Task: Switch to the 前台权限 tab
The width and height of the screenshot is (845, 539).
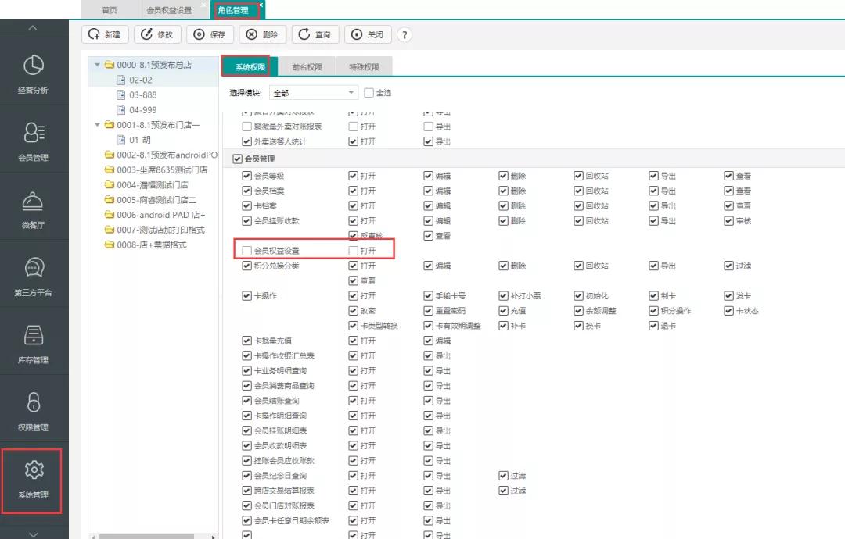Action: [x=307, y=66]
